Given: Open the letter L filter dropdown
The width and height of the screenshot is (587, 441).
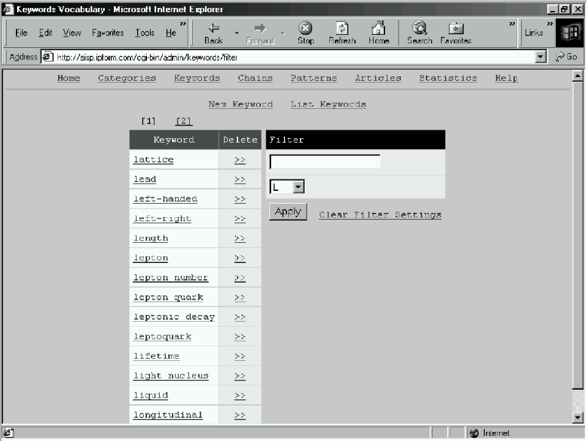Looking at the screenshot, I should pyautogui.click(x=298, y=187).
